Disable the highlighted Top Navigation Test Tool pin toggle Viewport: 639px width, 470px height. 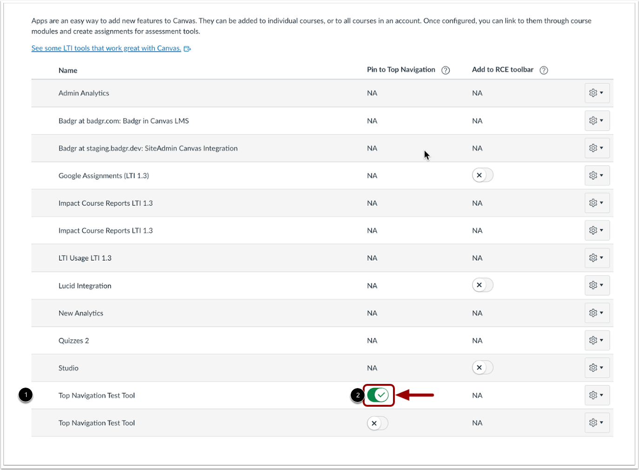(x=378, y=395)
